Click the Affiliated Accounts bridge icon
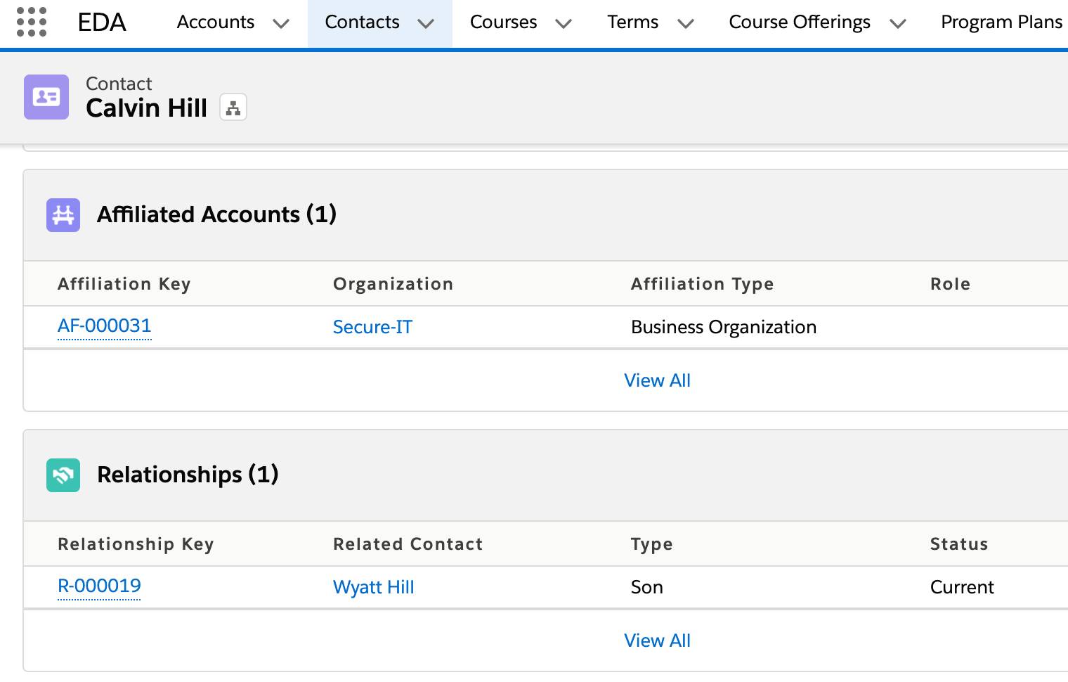This screenshot has height=682, width=1068. [x=63, y=215]
